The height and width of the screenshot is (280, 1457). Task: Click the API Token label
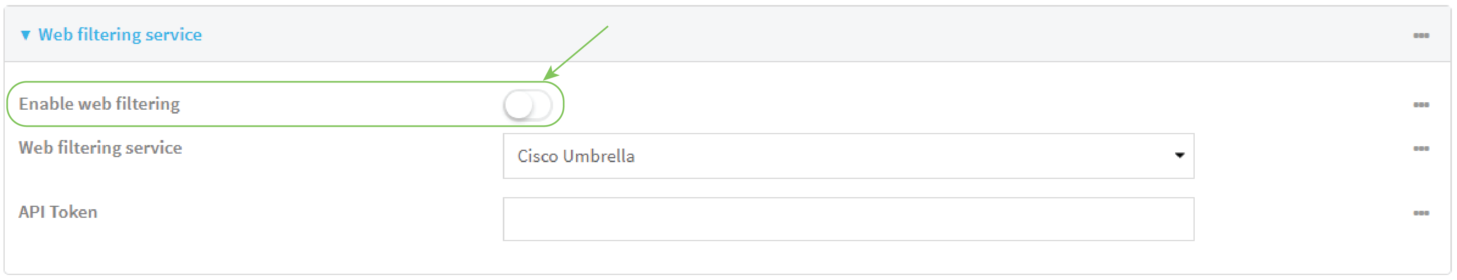pyautogui.click(x=58, y=212)
